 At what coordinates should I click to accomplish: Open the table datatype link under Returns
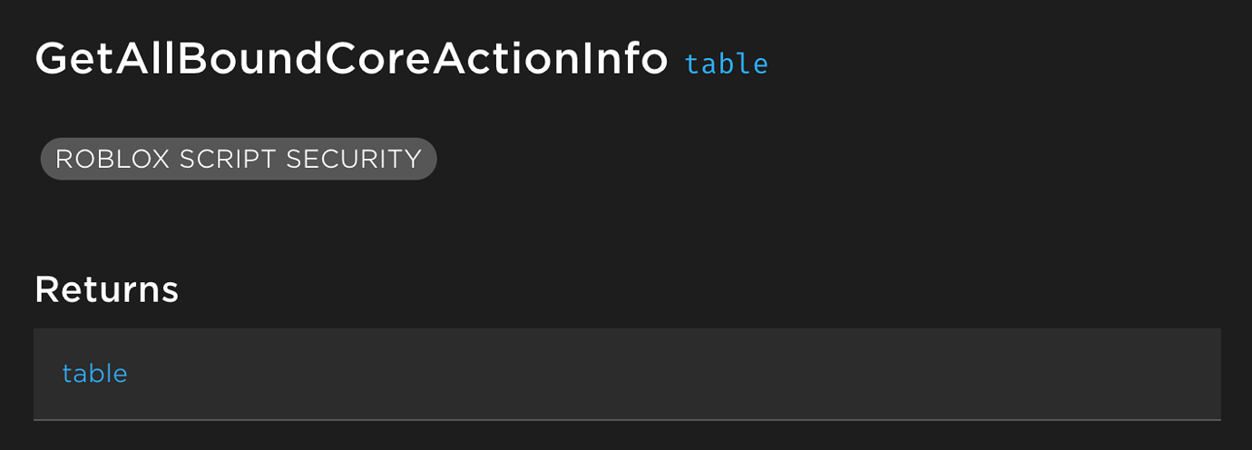[x=94, y=373]
